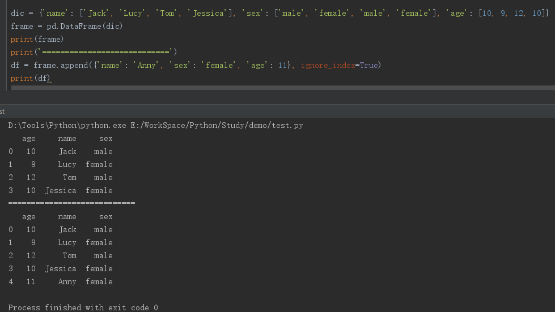Click the ignore_index parameter name
555x312 pixels.
coord(328,65)
